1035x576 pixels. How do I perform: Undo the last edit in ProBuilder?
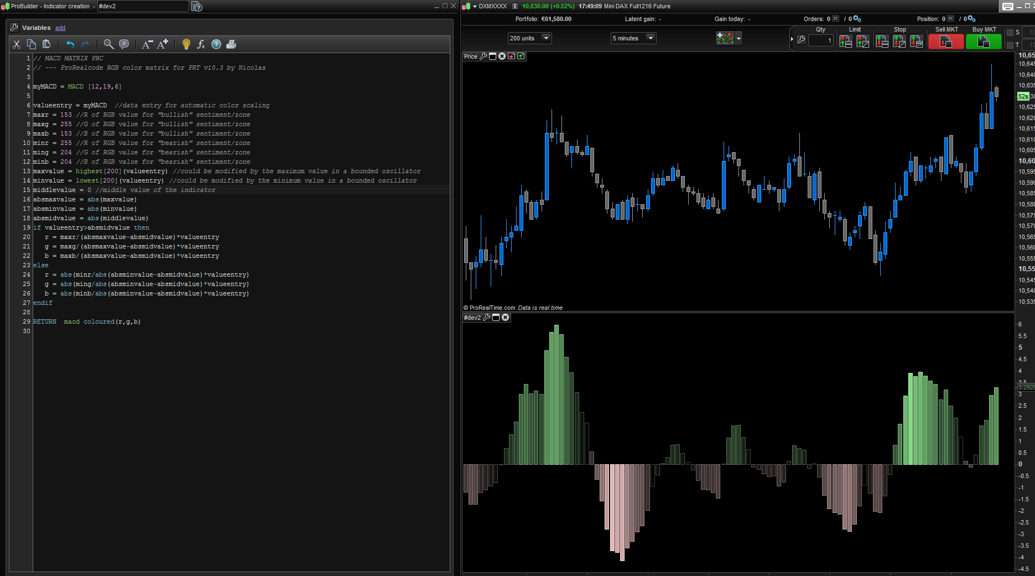70,44
